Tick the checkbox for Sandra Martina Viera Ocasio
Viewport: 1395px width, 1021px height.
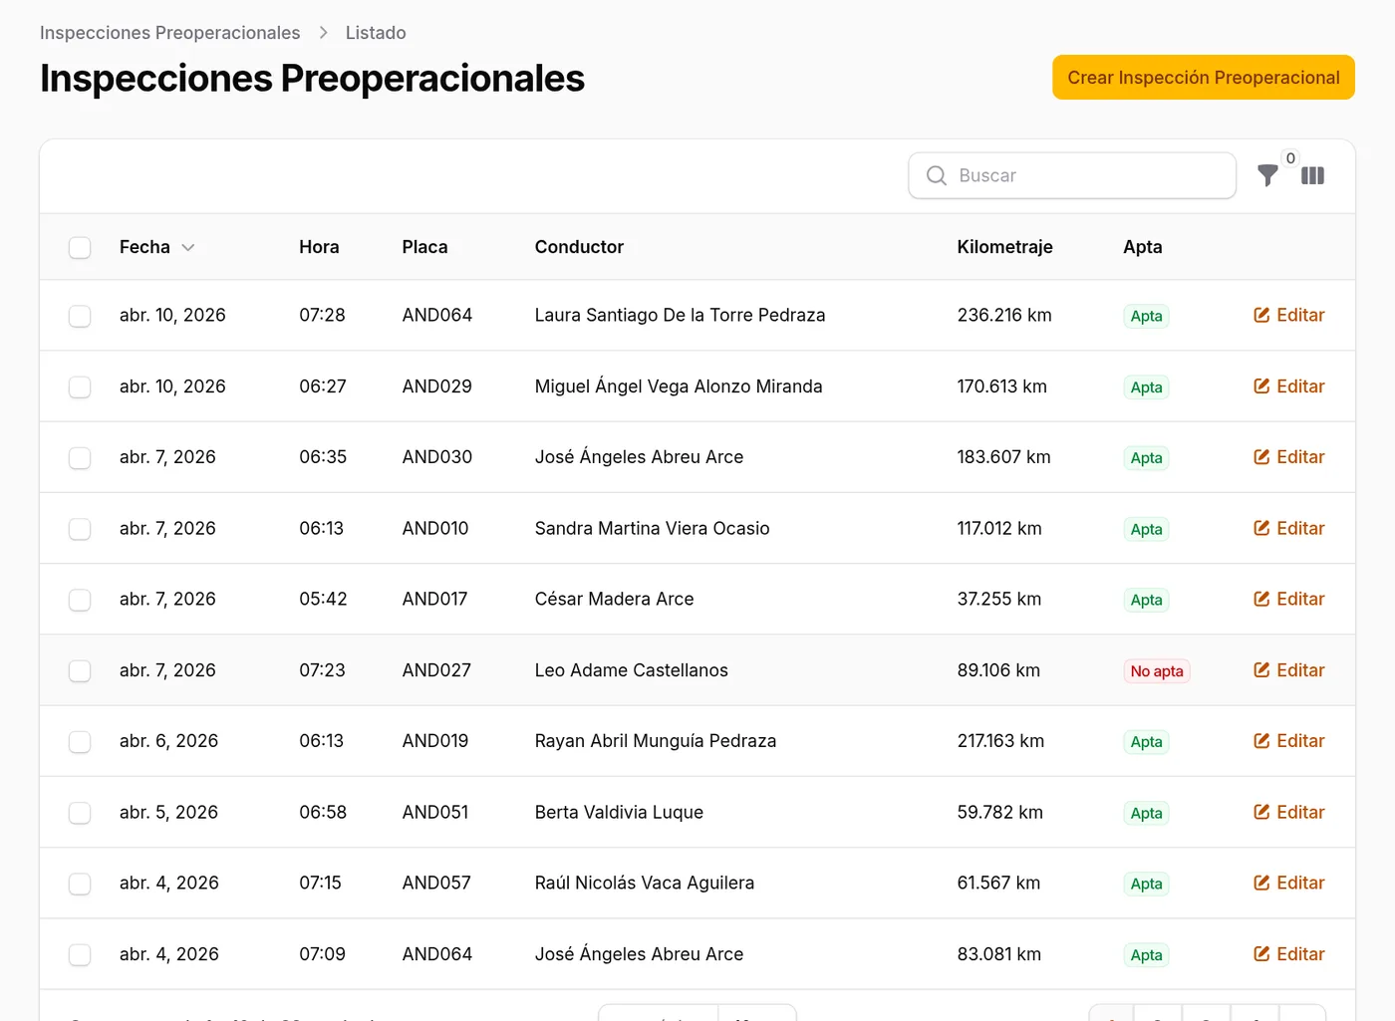coord(80,529)
